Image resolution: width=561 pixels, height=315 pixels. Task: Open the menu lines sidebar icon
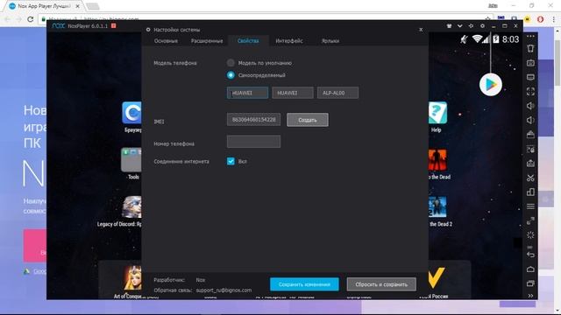tap(530, 206)
